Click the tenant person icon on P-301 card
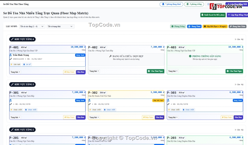 (11, 100)
